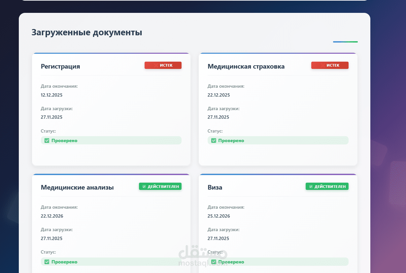406x273 pixels.
Task: Click cross icon in Медицинская страховка ИСТЕК badge
Action: pos(322,65)
